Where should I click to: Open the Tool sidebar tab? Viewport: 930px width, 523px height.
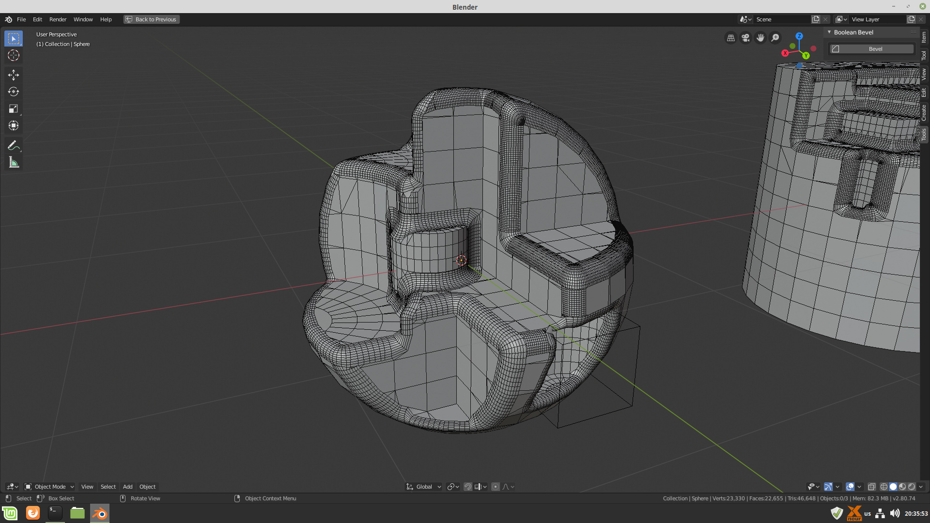[924, 55]
